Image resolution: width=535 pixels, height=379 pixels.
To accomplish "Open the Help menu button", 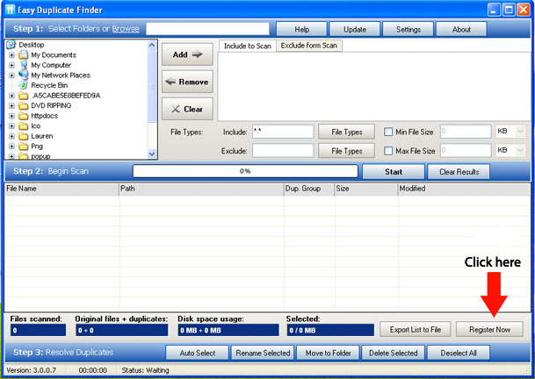I will 301,29.
